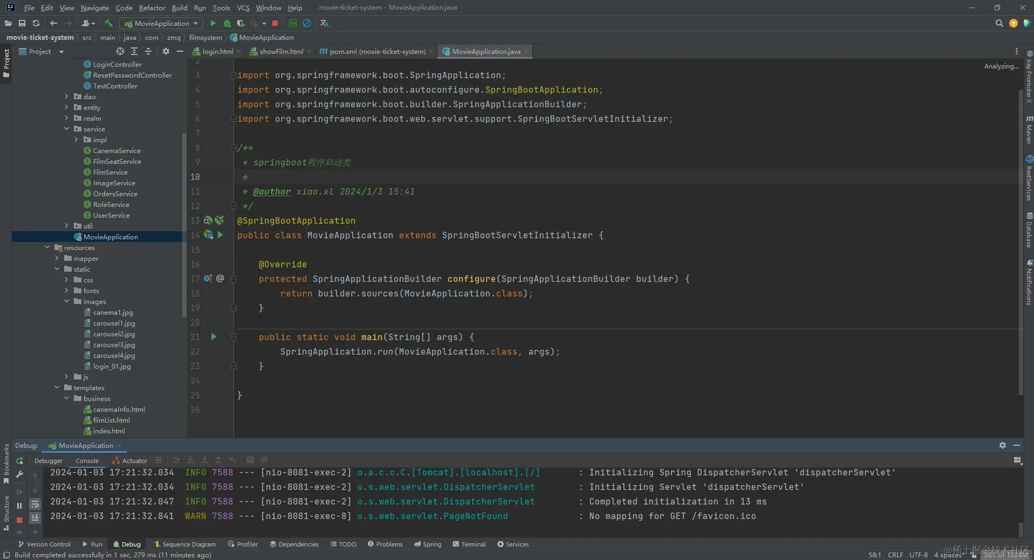The width and height of the screenshot is (1034, 560).
Task: Switch to the Debugger tab
Action: [49, 460]
